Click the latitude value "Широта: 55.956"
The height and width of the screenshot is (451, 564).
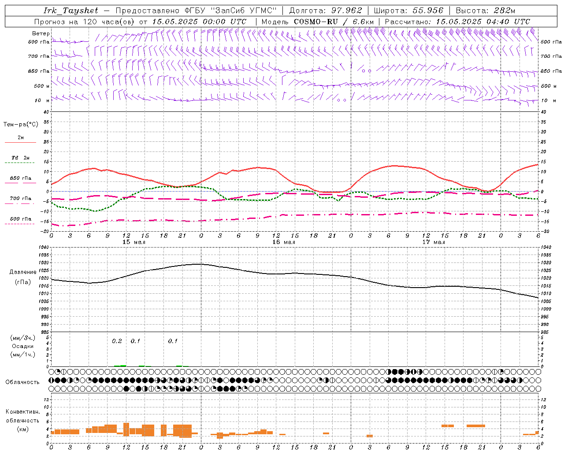coord(408,11)
